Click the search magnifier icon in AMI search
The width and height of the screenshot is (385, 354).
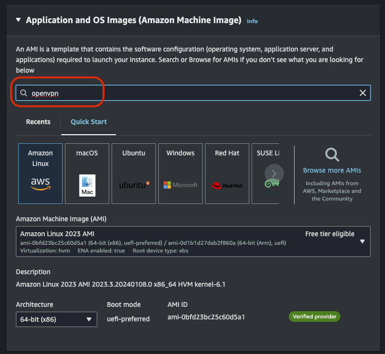[24, 93]
